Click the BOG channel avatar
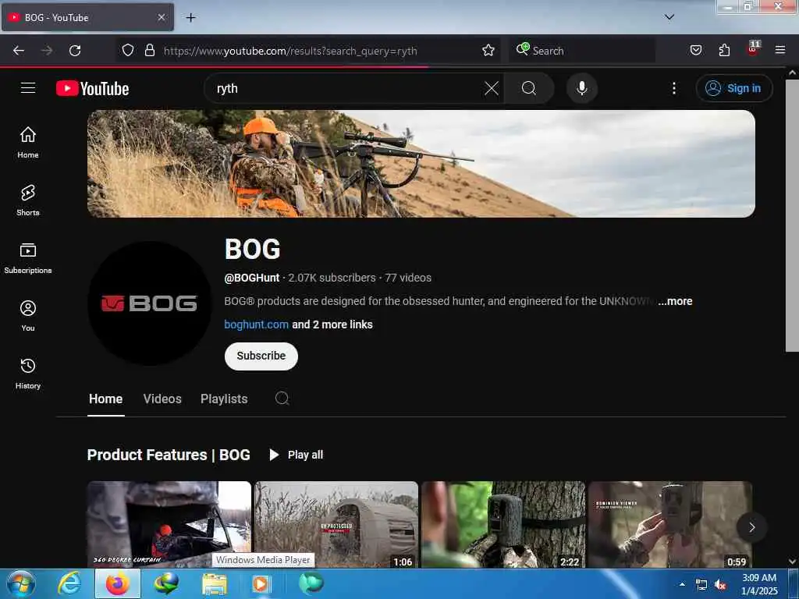The width and height of the screenshot is (799, 599). click(x=149, y=303)
